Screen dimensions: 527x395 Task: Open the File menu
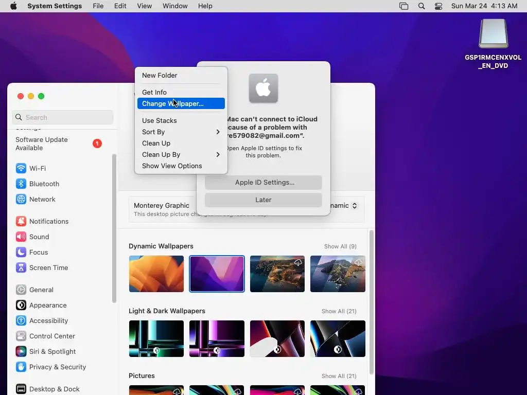pos(98,6)
